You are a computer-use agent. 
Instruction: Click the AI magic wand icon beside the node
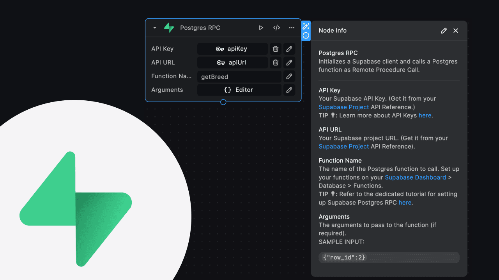306,26
